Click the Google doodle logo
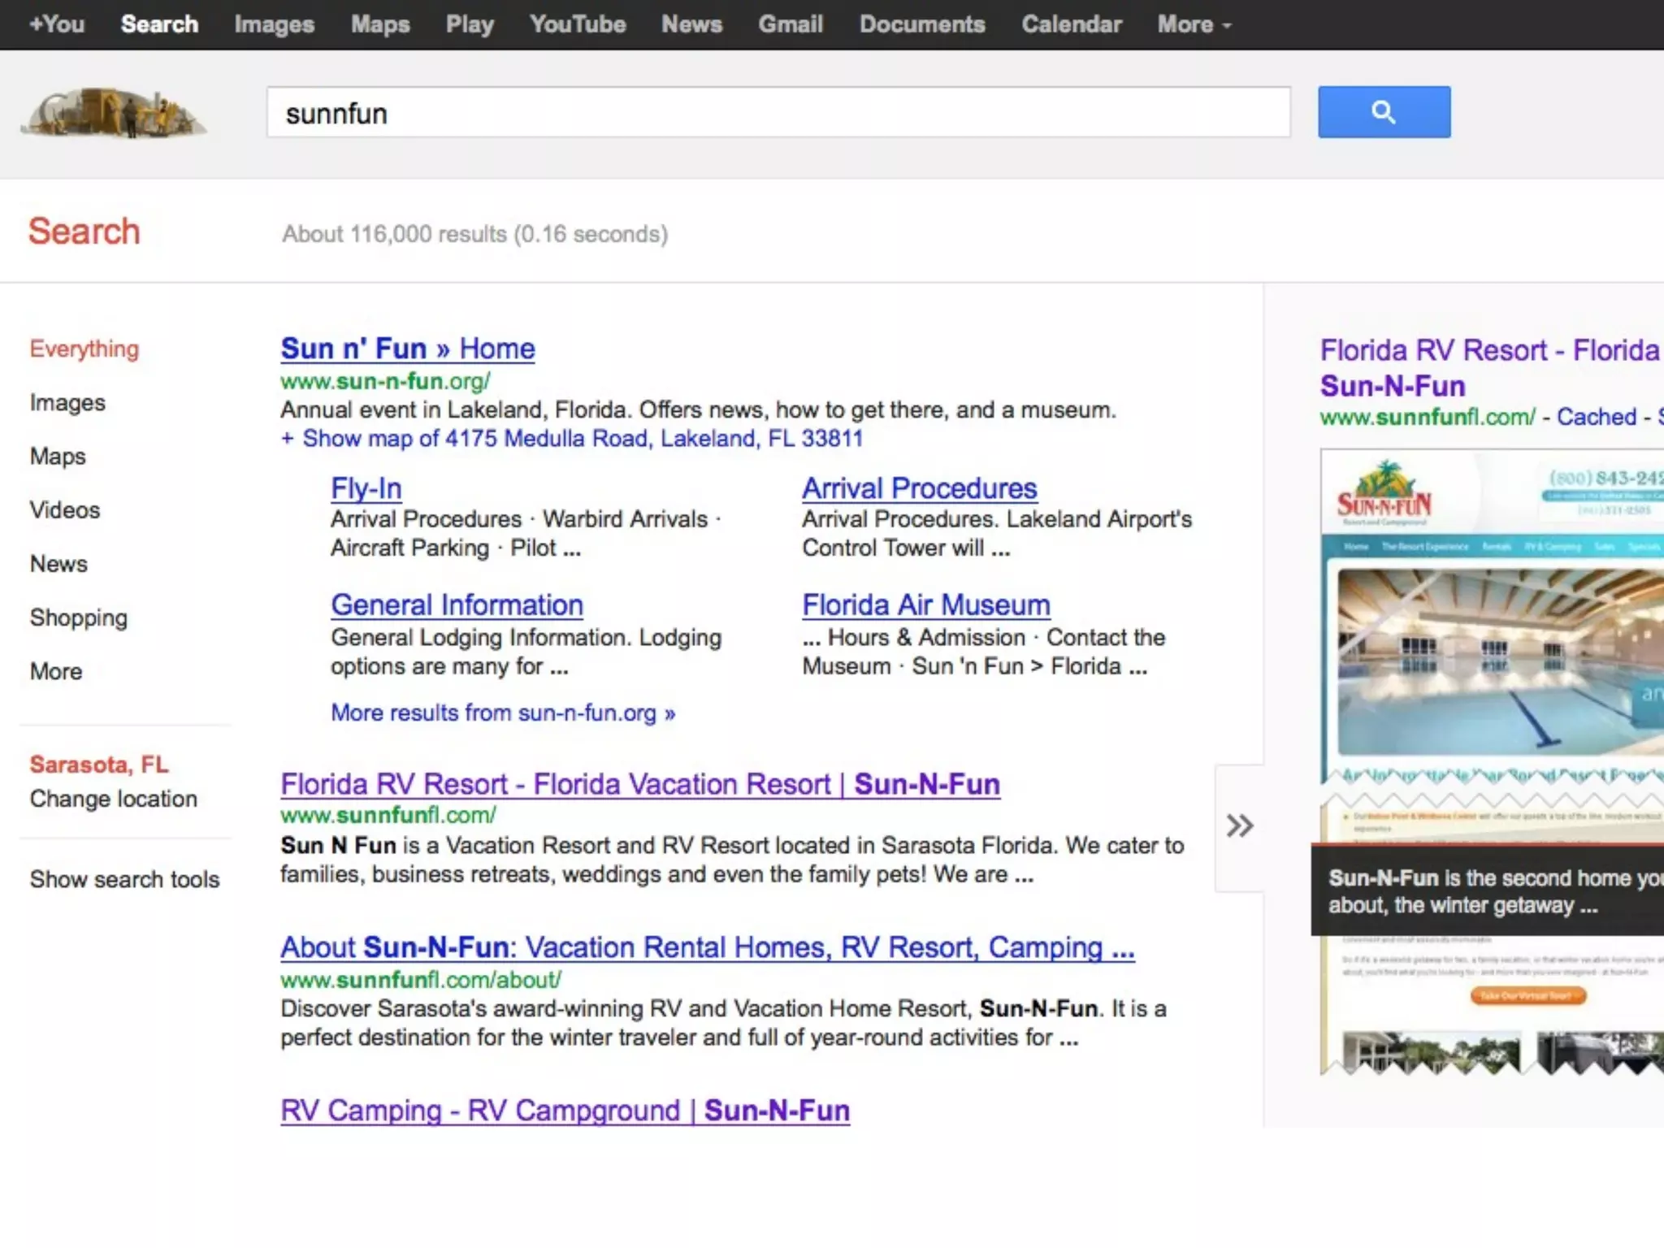1664x1248 pixels. coord(114,112)
